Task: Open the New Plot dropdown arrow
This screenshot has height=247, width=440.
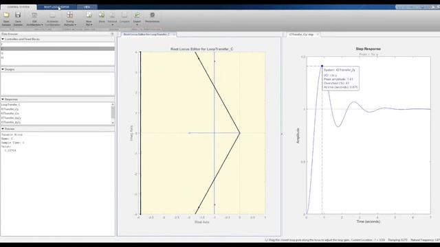Action: click(91, 25)
